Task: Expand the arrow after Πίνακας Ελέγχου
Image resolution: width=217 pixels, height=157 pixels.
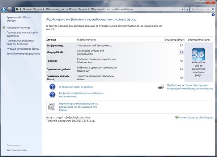Action: point(44,9)
